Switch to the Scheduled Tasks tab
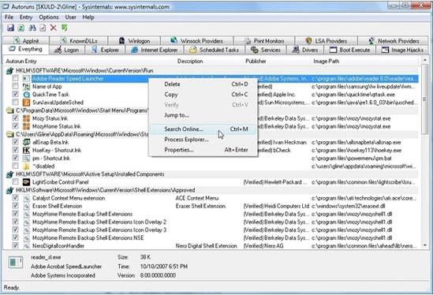433x295 pixels. tap(215, 50)
